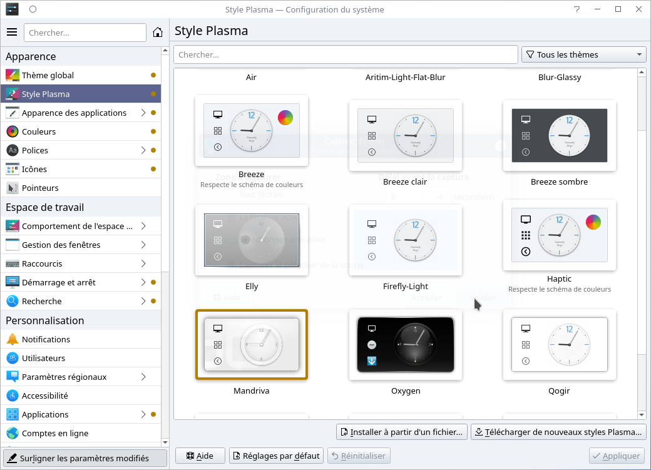Click the Notifications bell icon
This screenshot has height=470, width=651.
click(13, 339)
